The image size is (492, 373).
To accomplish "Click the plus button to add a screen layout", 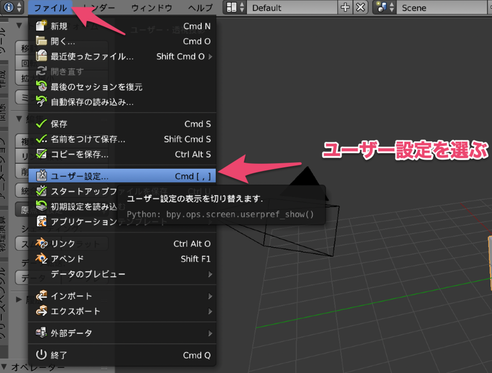I will (x=345, y=7).
